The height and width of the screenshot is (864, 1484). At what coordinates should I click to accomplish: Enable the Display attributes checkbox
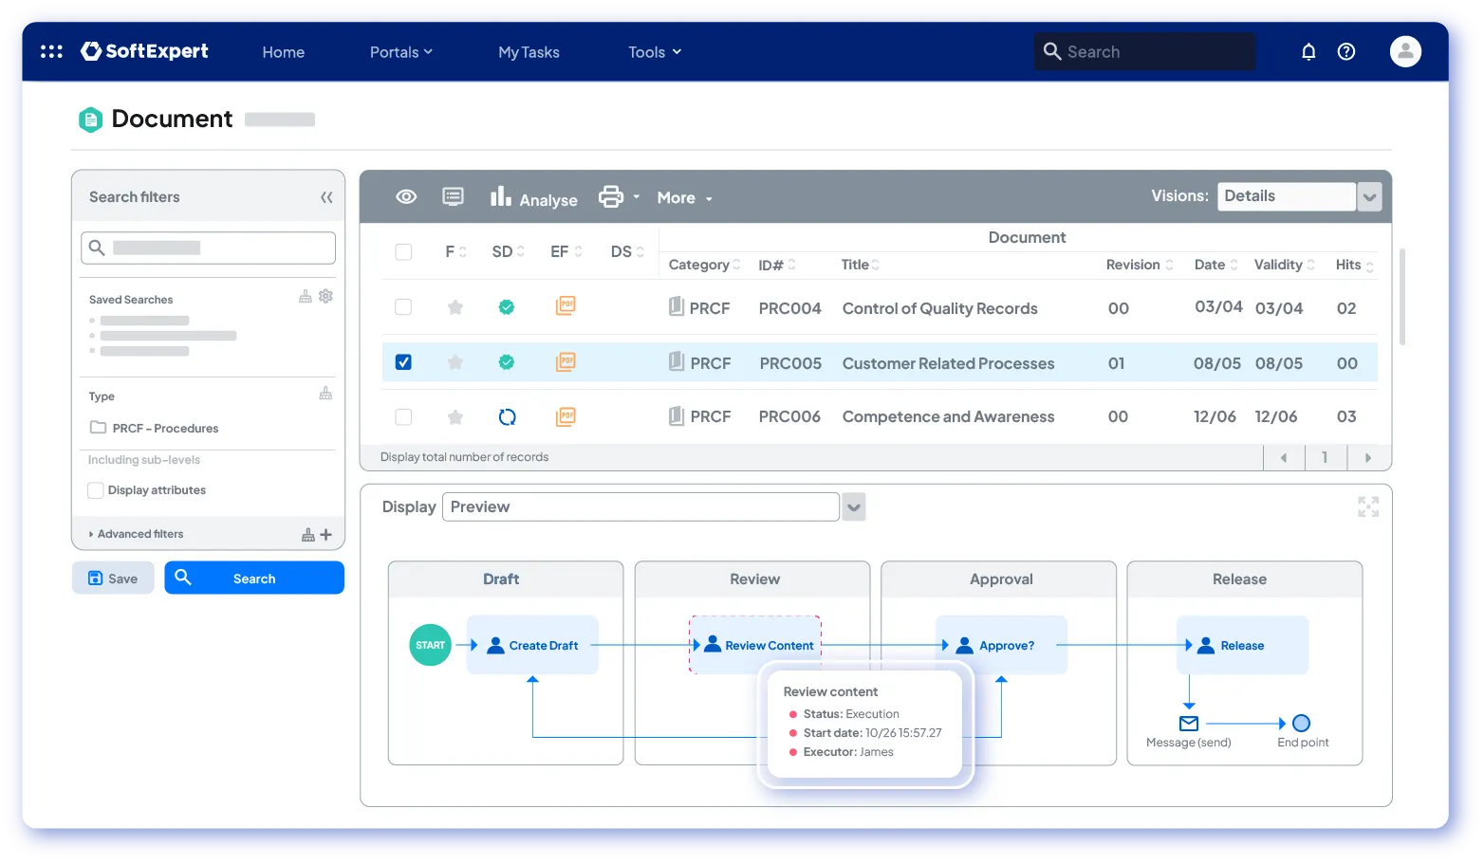[x=96, y=490]
